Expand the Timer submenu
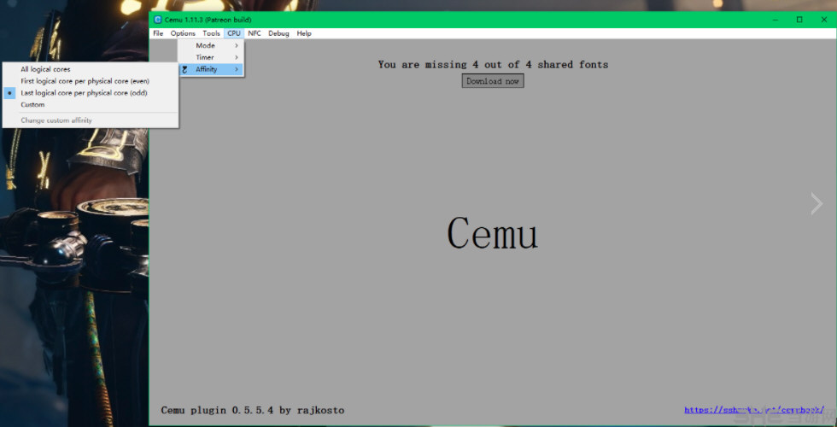This screenshot has height=427, width=837. pos(211,57)
